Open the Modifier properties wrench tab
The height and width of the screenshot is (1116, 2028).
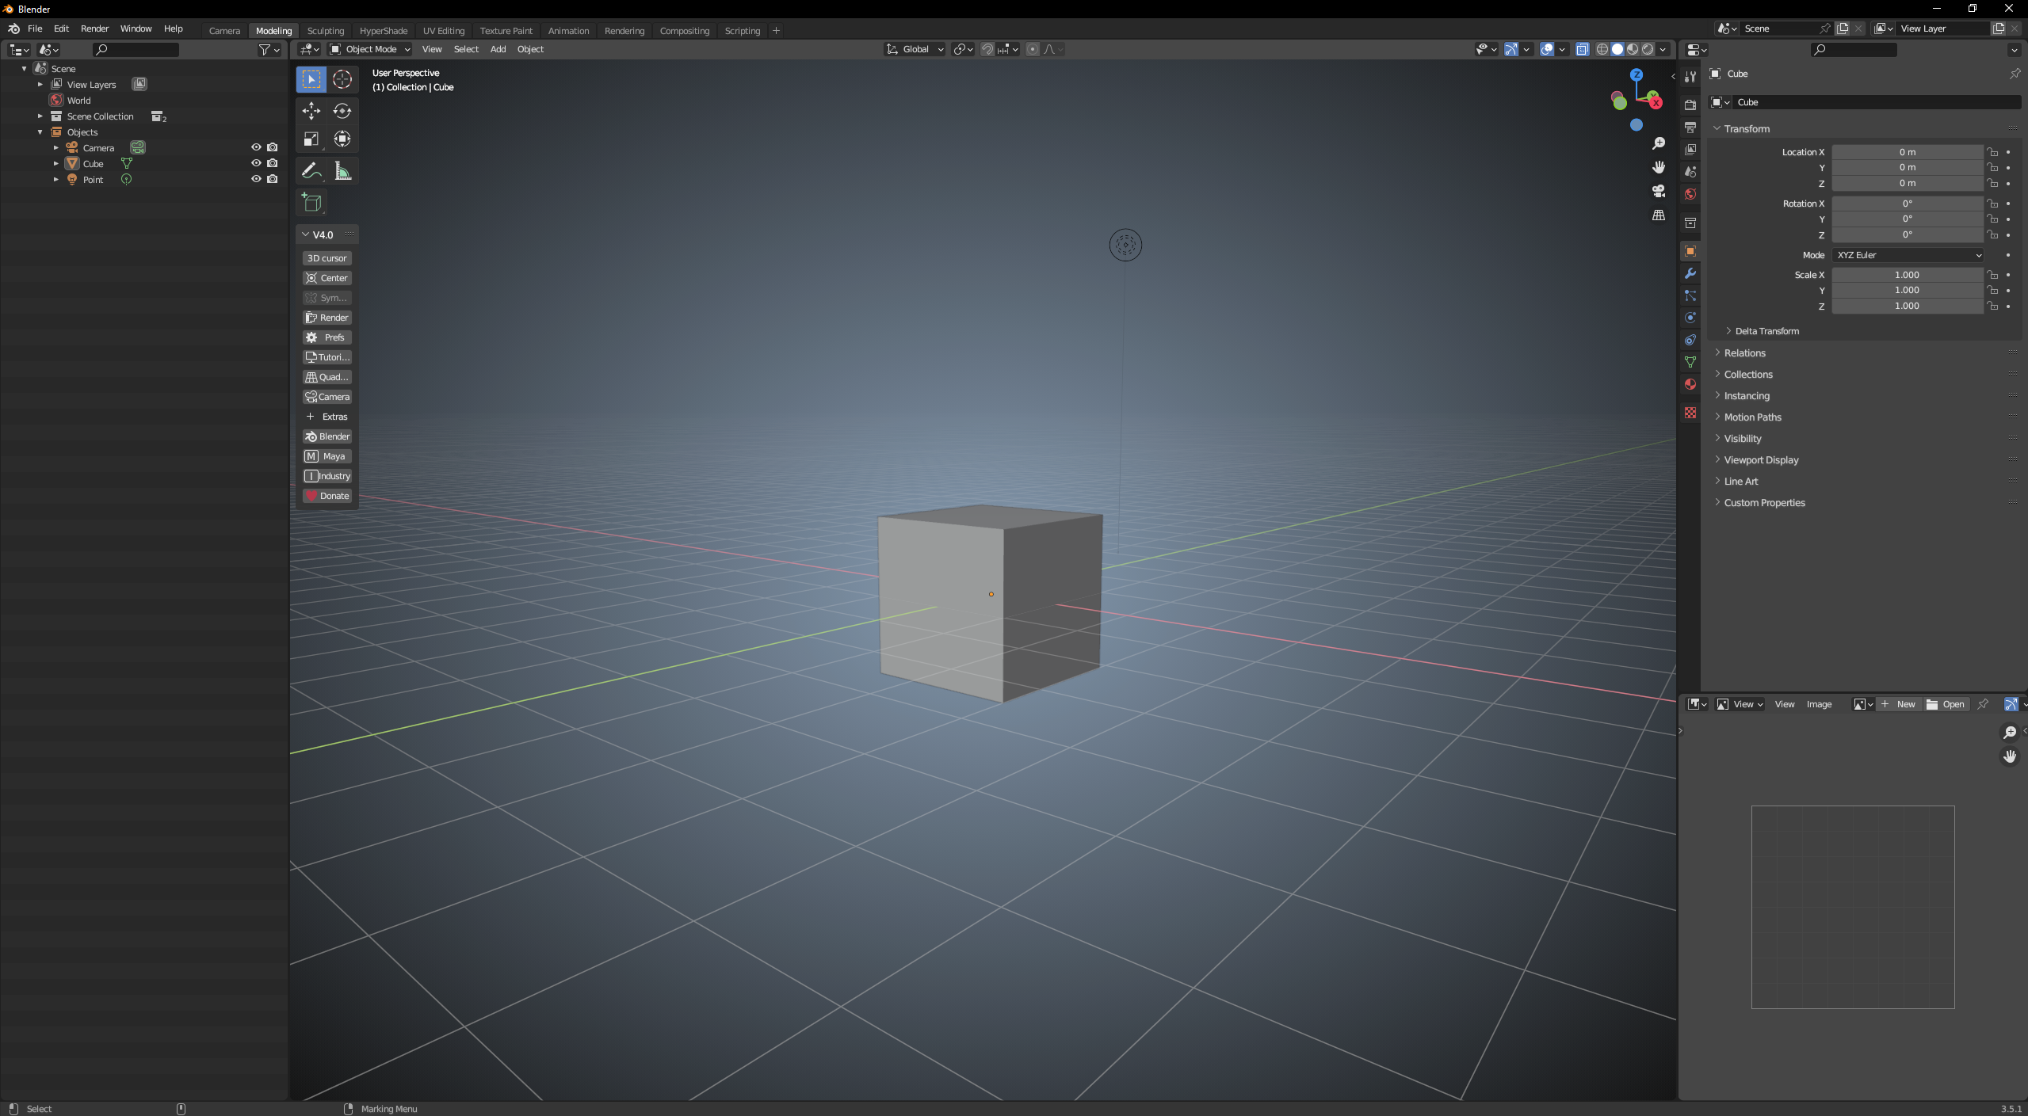1690,273
